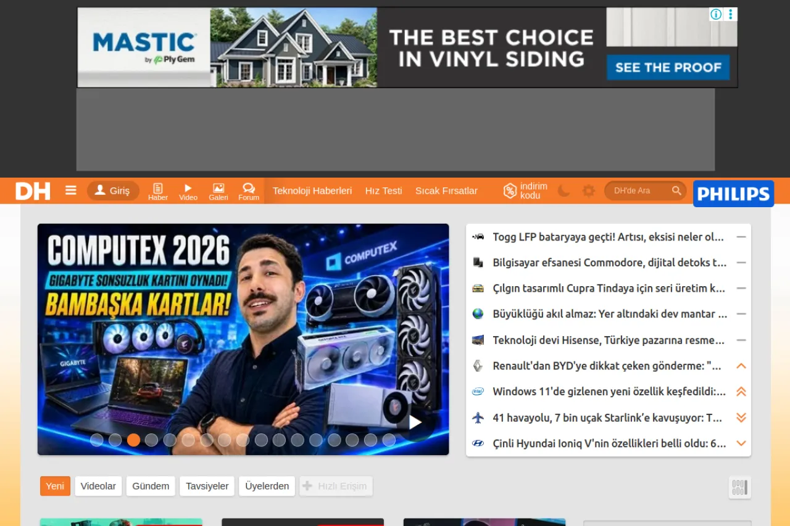Open Hisense Türkiye pazarı headline

click(609, 340)
